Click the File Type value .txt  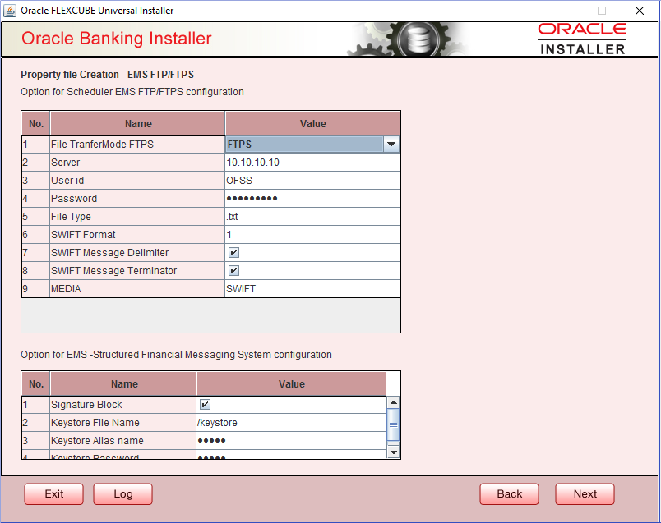coord(312,217)
